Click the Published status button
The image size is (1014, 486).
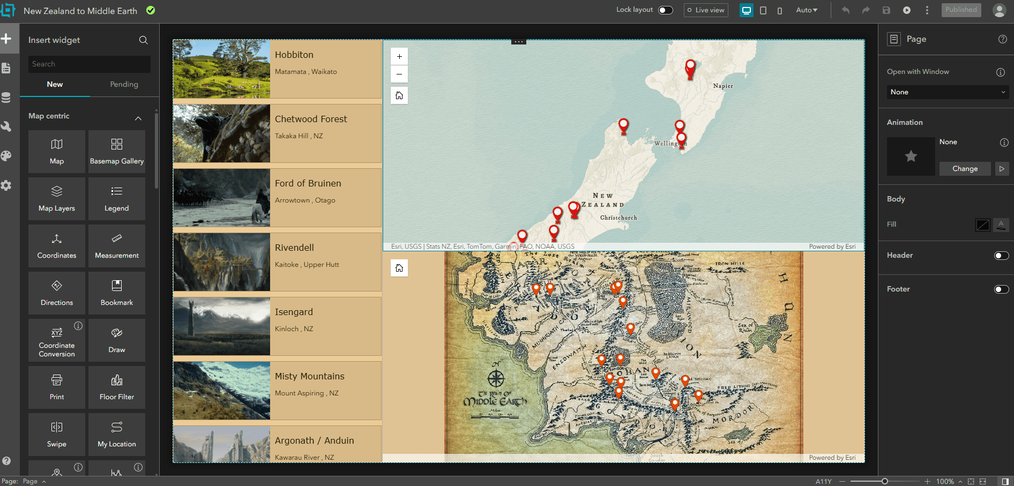tap(961, 10)
